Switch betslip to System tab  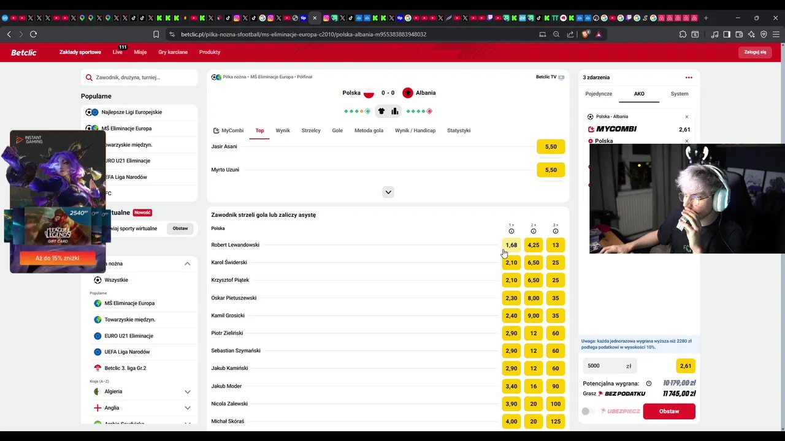[680, 94]
